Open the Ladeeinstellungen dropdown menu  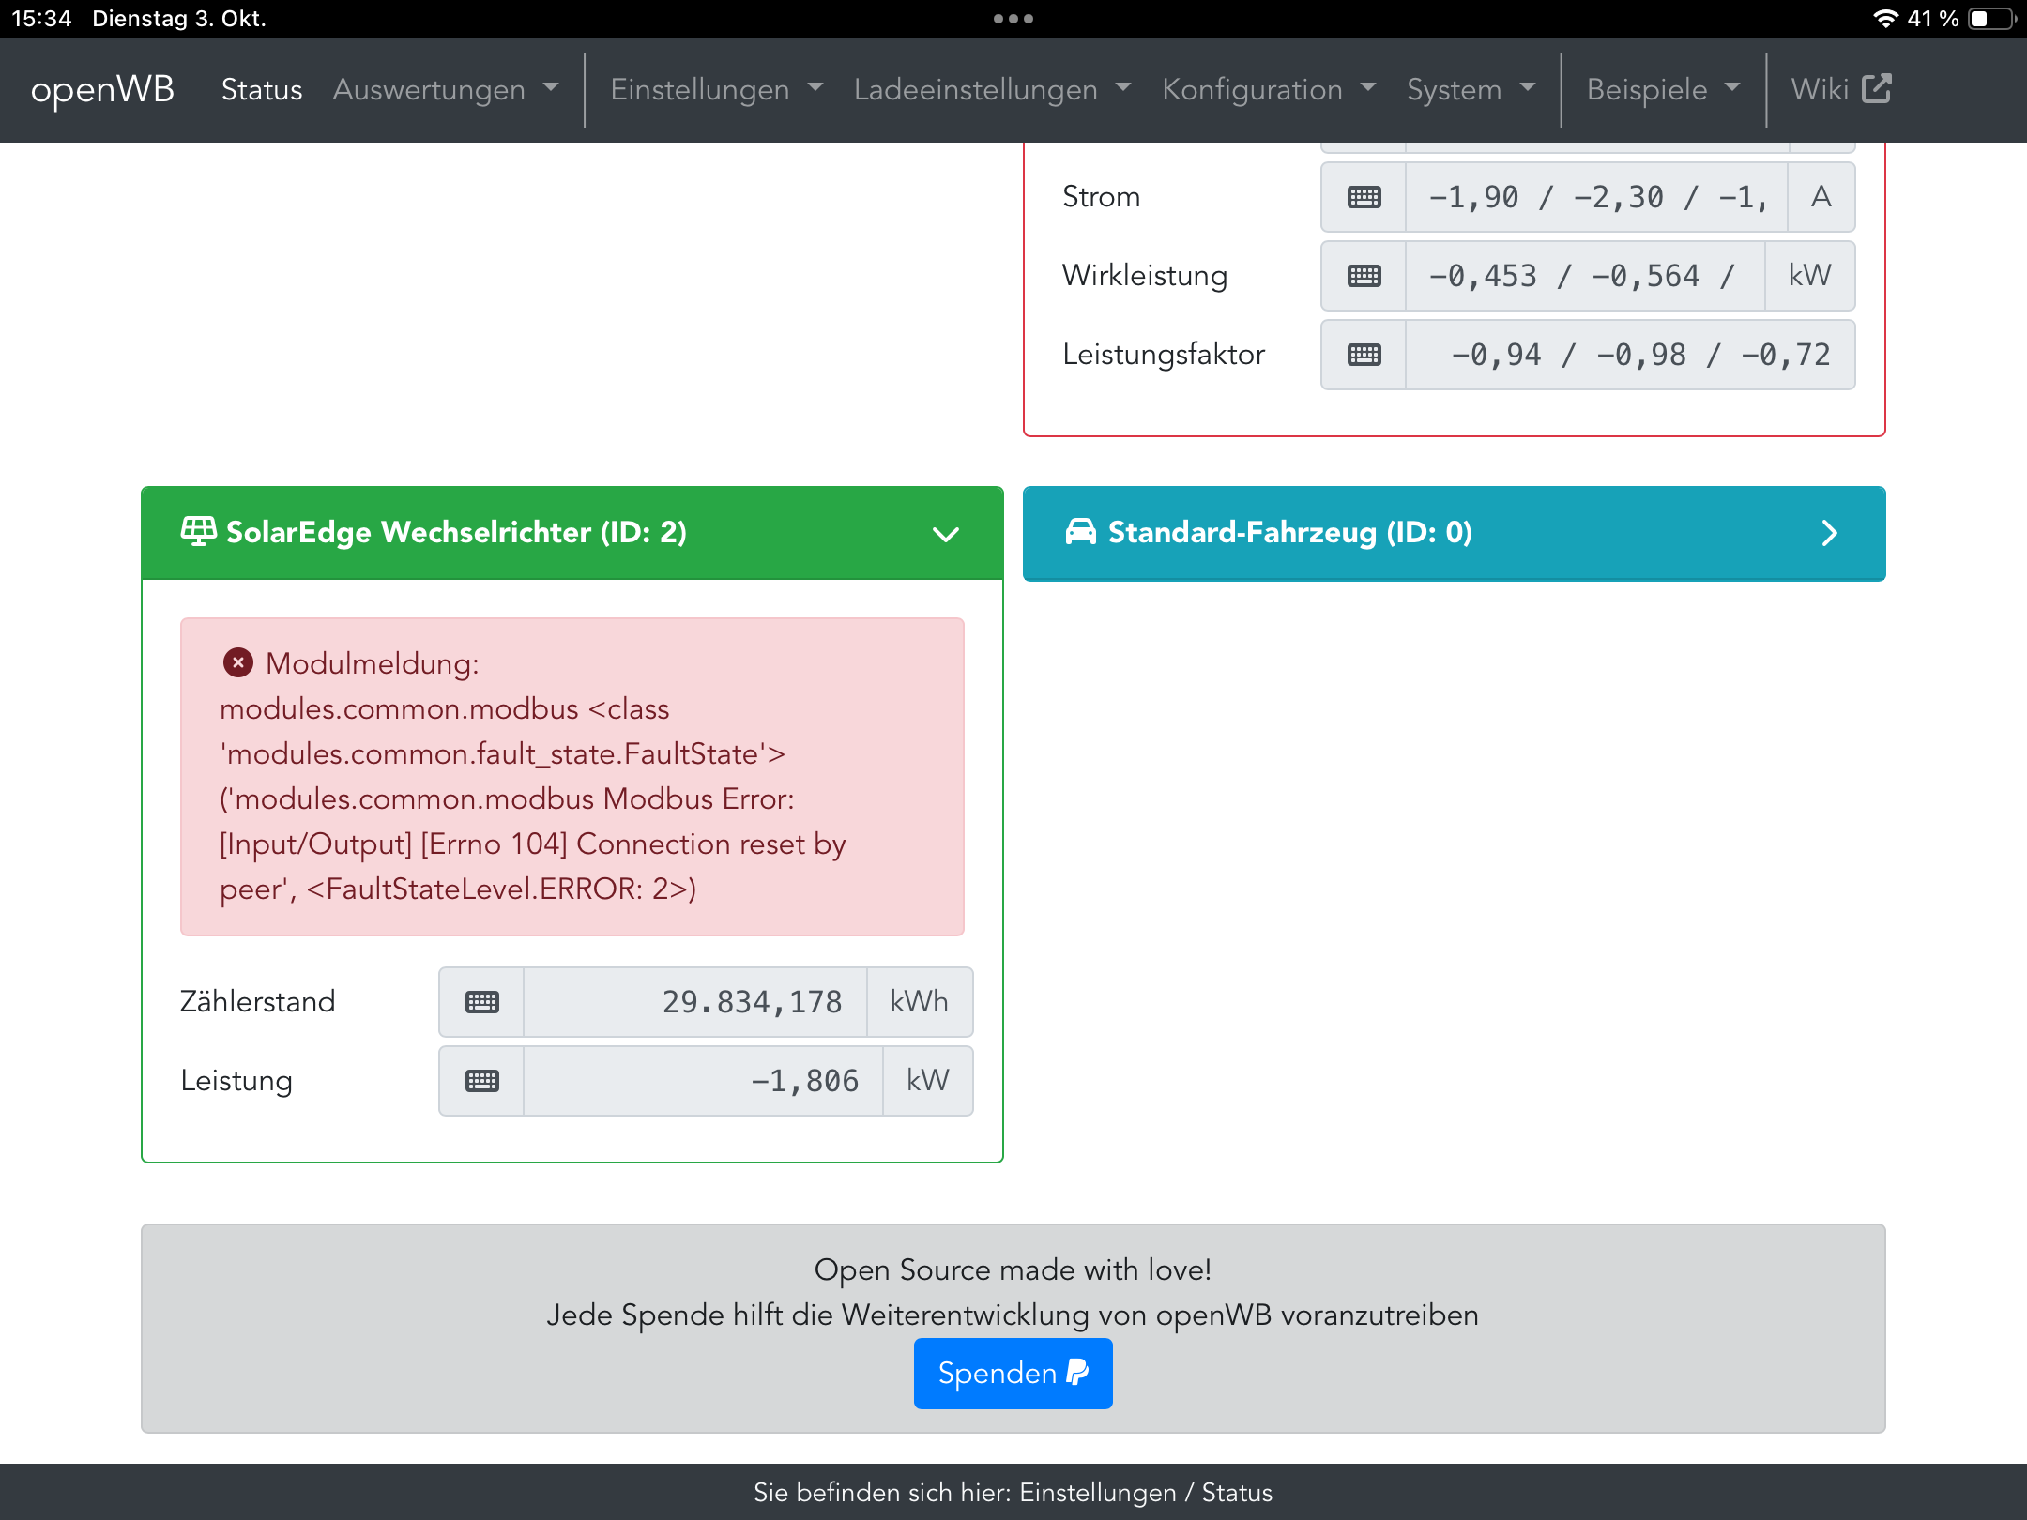tap(991, 89)
